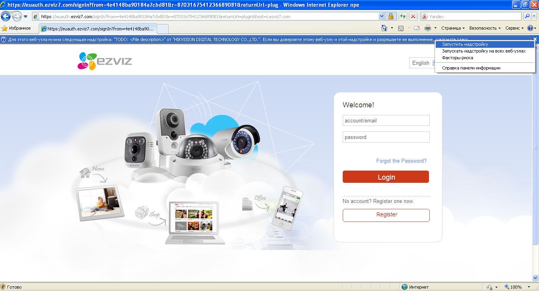
Task: Click the red X Stop loading icon
Action: pyautogui.click(x=413, y=17)
